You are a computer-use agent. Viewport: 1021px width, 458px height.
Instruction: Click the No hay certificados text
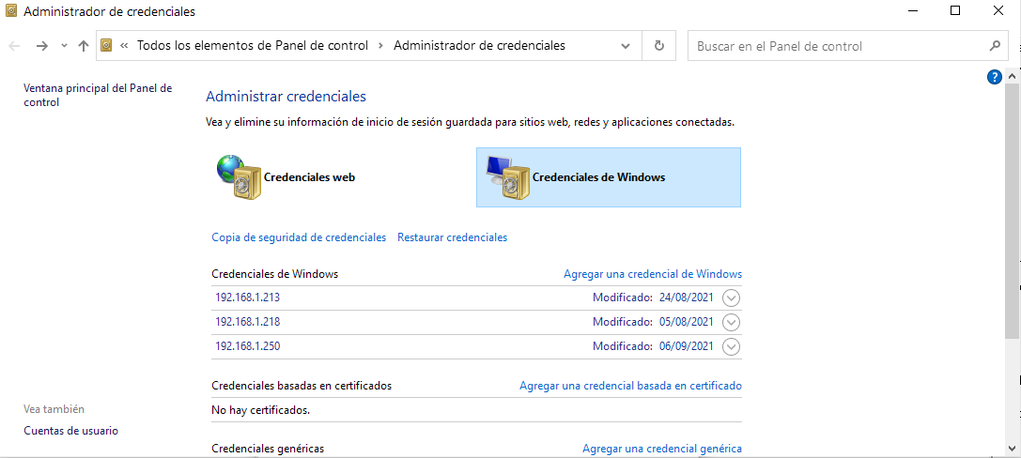(261, 410)
